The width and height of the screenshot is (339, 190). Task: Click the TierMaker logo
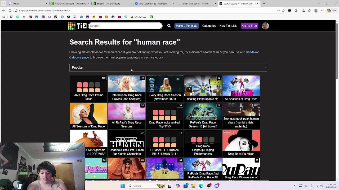(x=77, y=26)
